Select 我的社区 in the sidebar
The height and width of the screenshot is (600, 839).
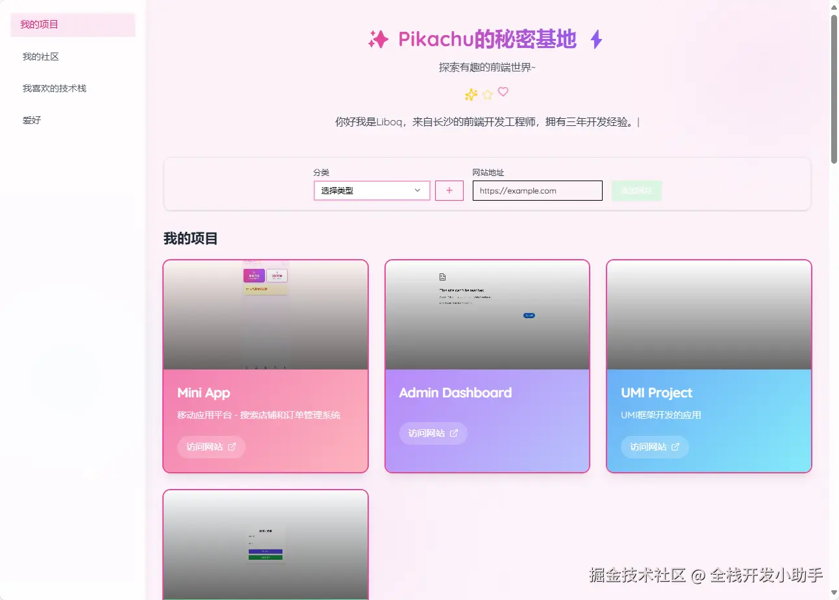point(39,56)
